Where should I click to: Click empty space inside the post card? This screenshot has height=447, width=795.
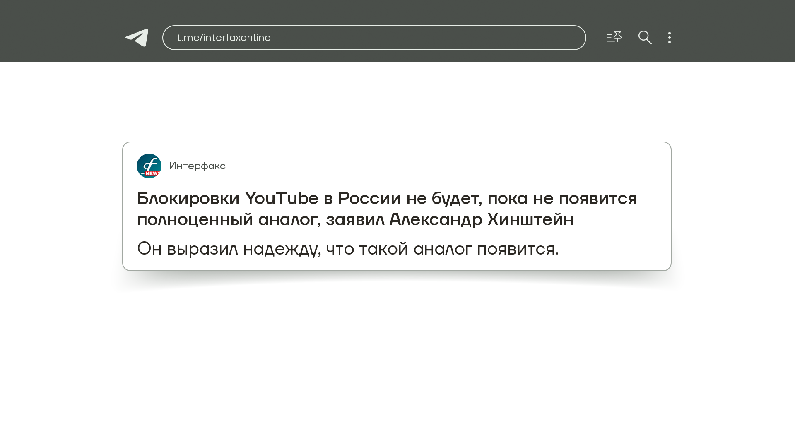(x=455, y=166)
